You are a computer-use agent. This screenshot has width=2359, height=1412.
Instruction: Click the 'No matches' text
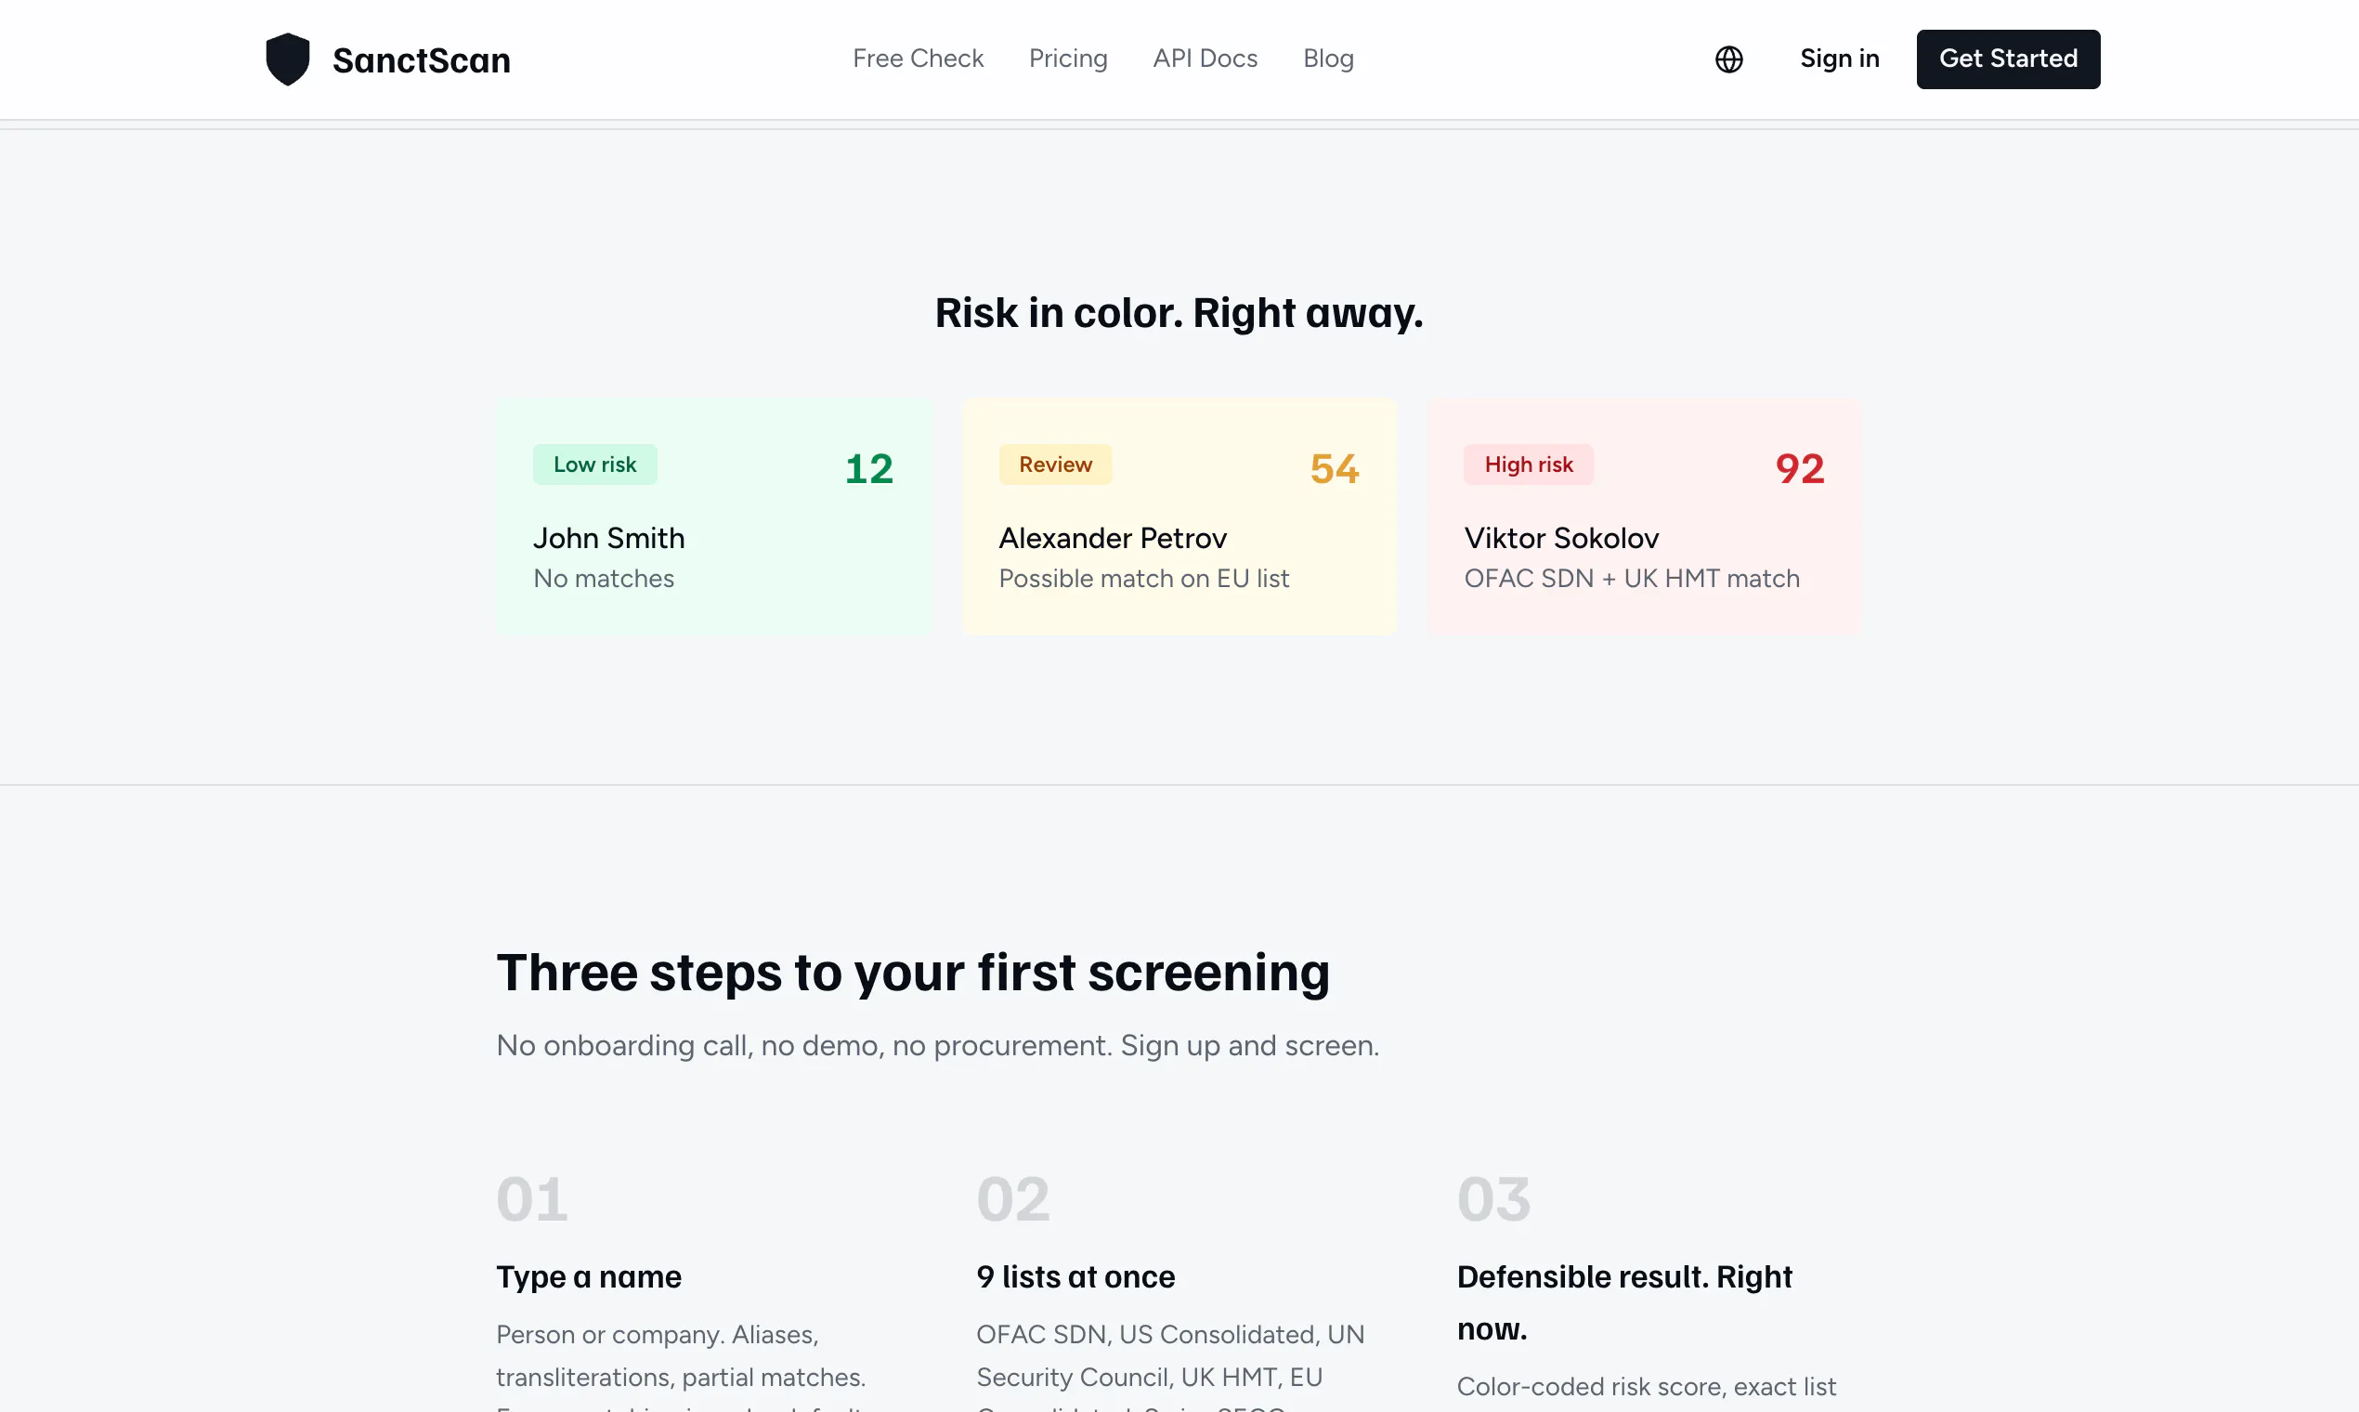pos(604,579)
